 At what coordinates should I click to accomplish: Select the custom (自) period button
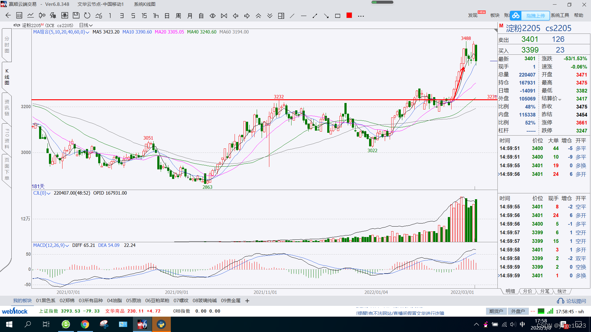pos(201,16)
